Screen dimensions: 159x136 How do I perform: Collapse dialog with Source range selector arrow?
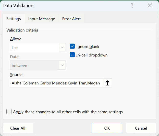pos(107,83)
